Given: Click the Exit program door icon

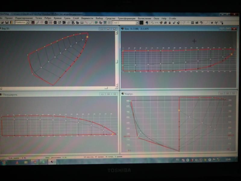Looking at the screenshot, I should click(x=11, y=22).
